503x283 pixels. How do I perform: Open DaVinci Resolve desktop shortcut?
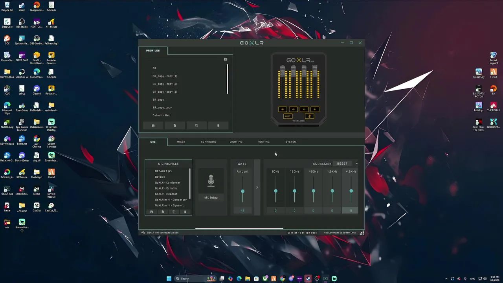pos(51,191)
